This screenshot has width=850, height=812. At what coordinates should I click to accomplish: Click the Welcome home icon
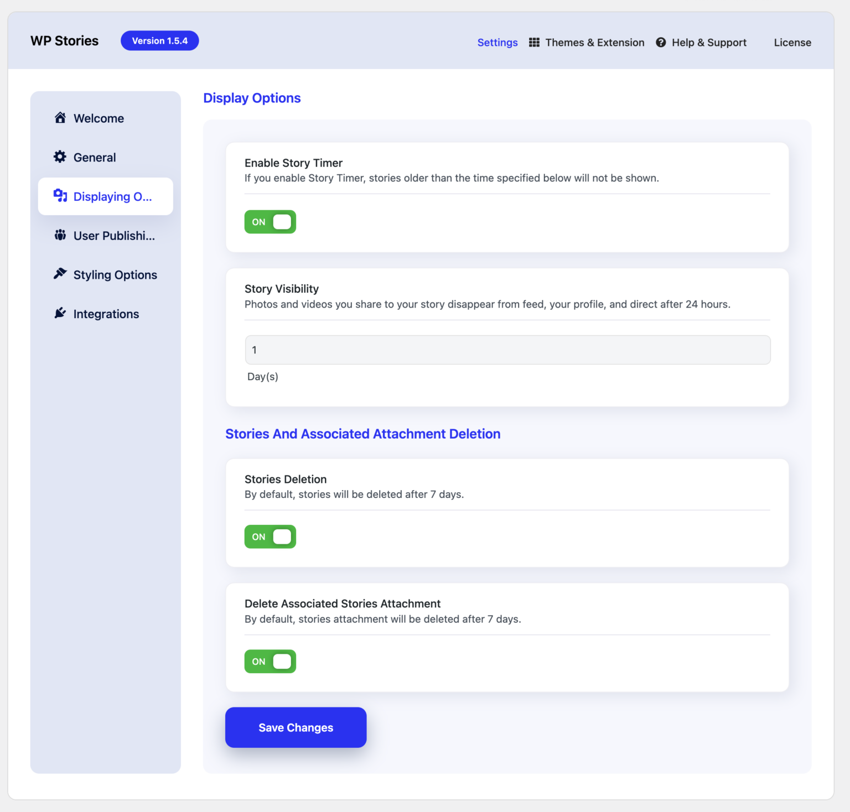(x=60, y=118)
